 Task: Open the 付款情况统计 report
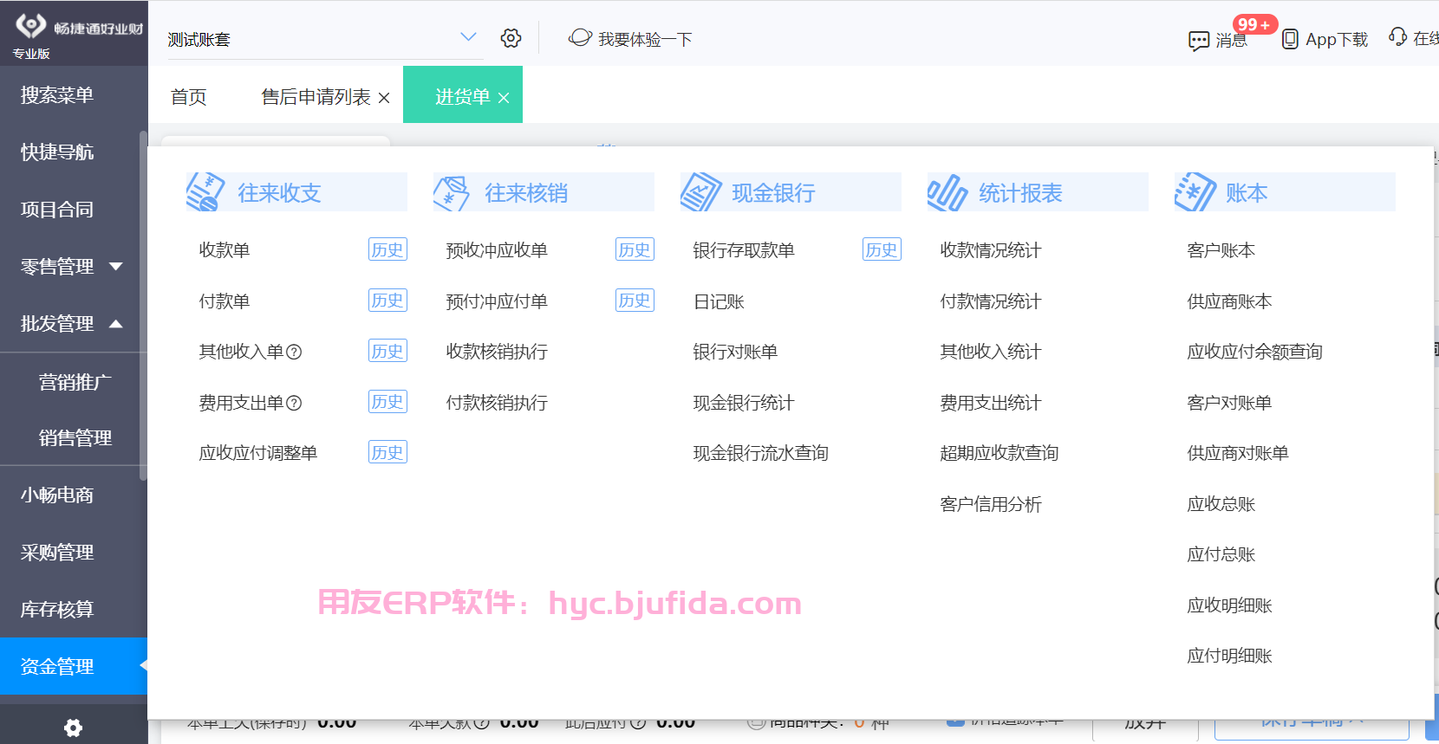991,301
